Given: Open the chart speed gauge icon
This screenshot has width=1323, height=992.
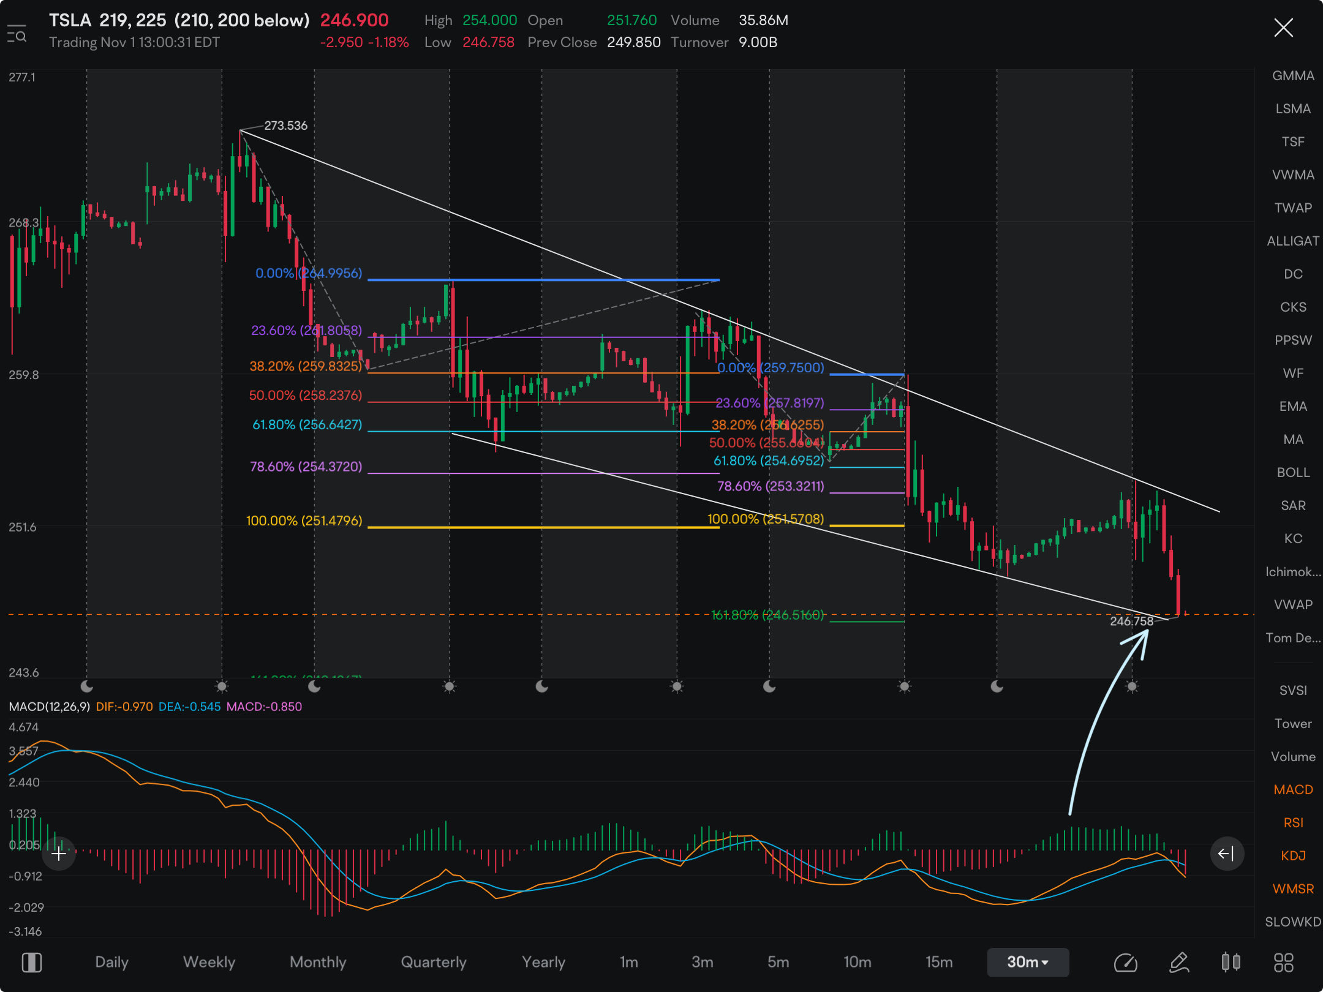Looking at the screenshot, I should click(x=1125, y=963).
